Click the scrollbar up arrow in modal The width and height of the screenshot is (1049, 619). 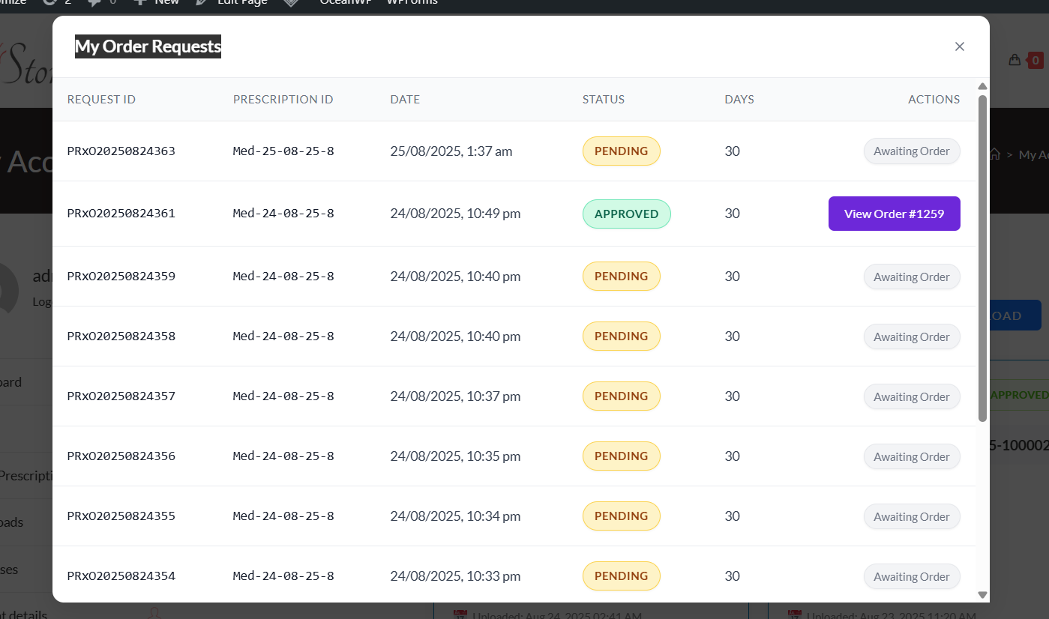coord(982,86)
